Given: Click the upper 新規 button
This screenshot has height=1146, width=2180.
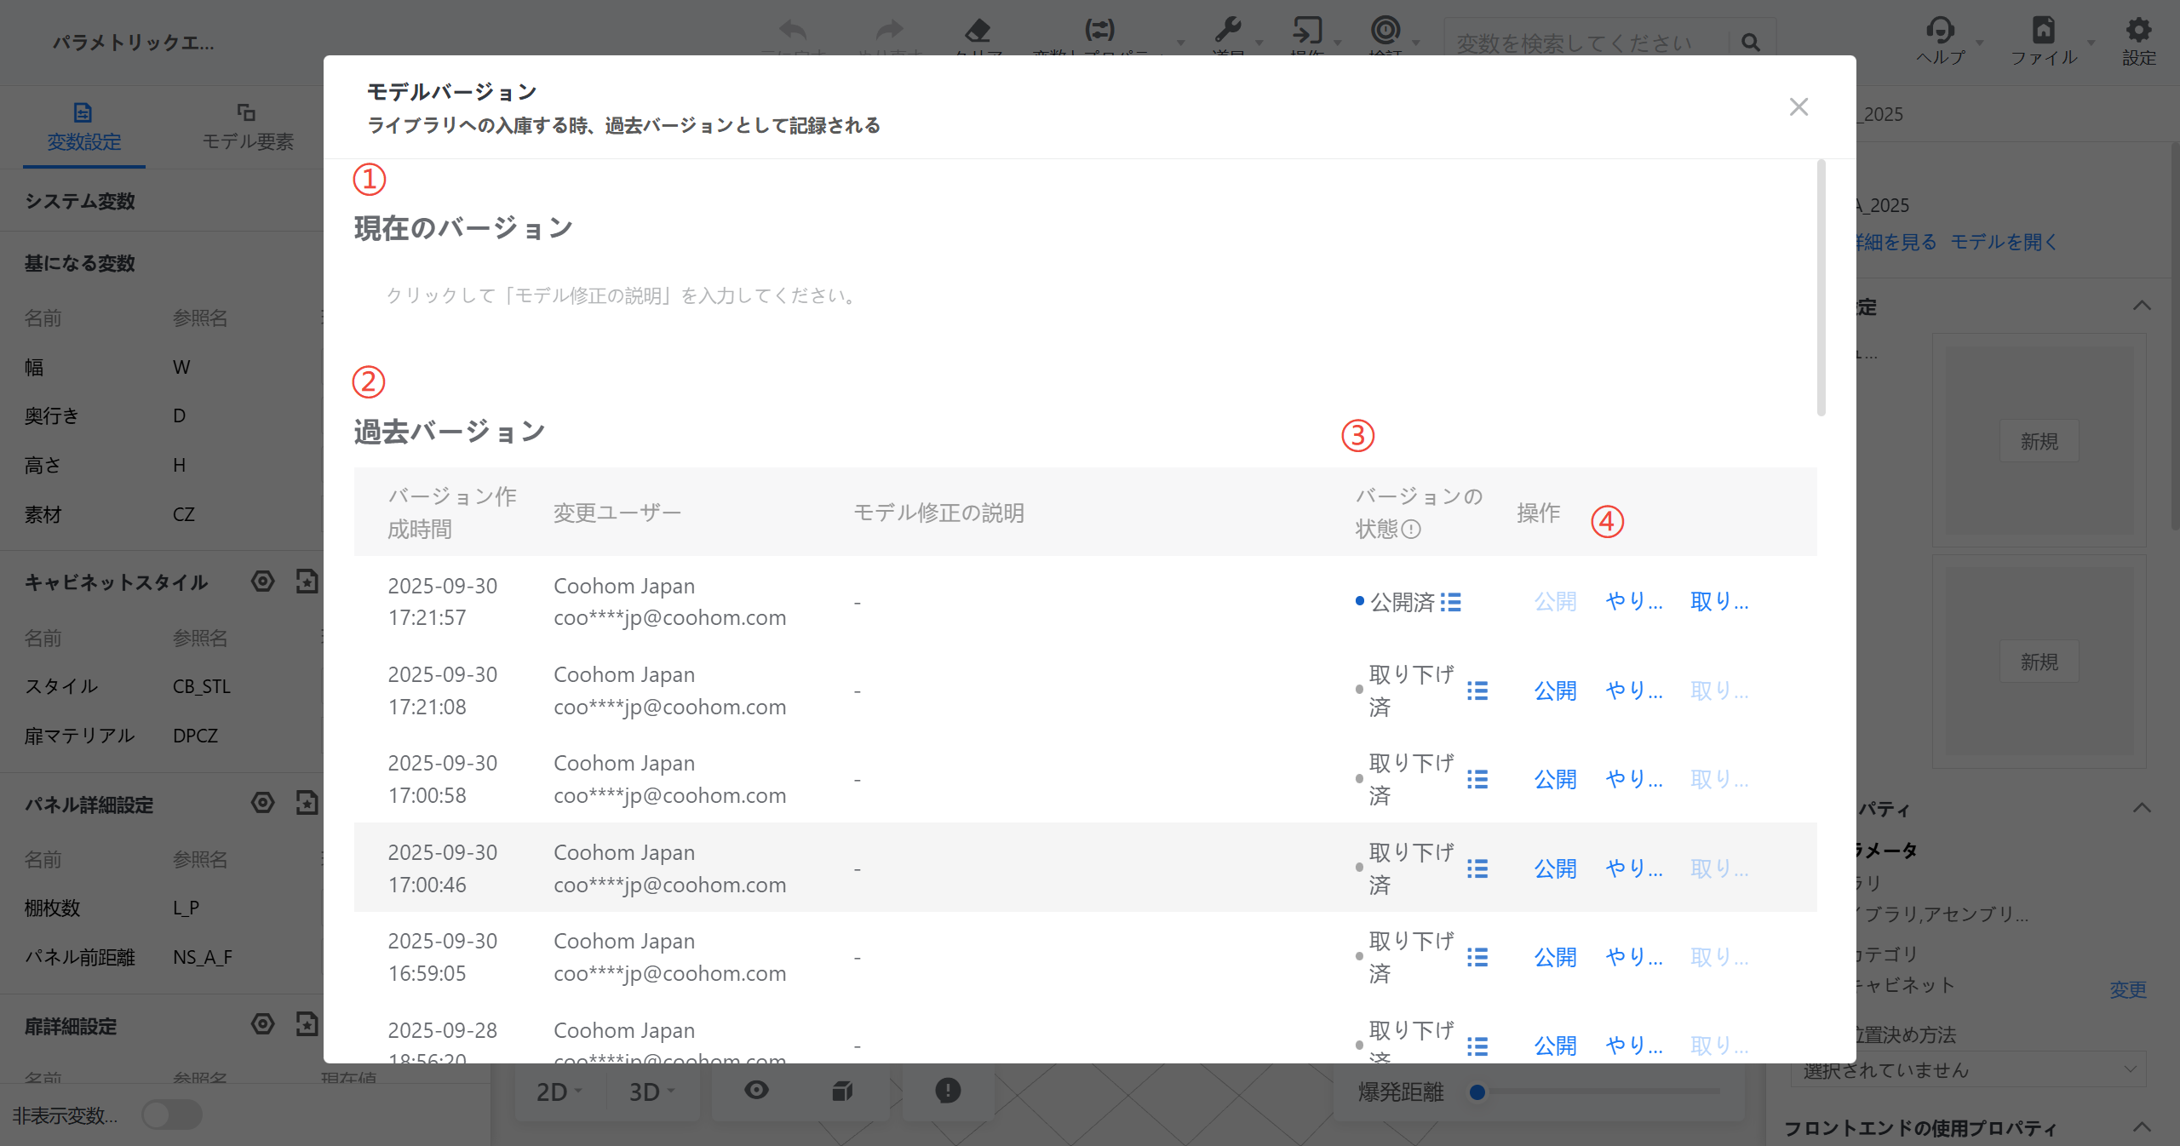Looking at the screenshot, I should coord(2039,441).
